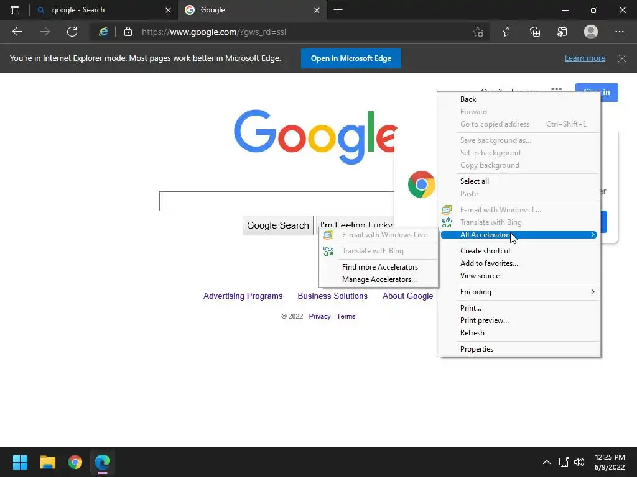Image resolution: width=637 pixels, height=477 pixels.
Task: Click Microsoft Edge taskbar icon
Action: (103, 462)
